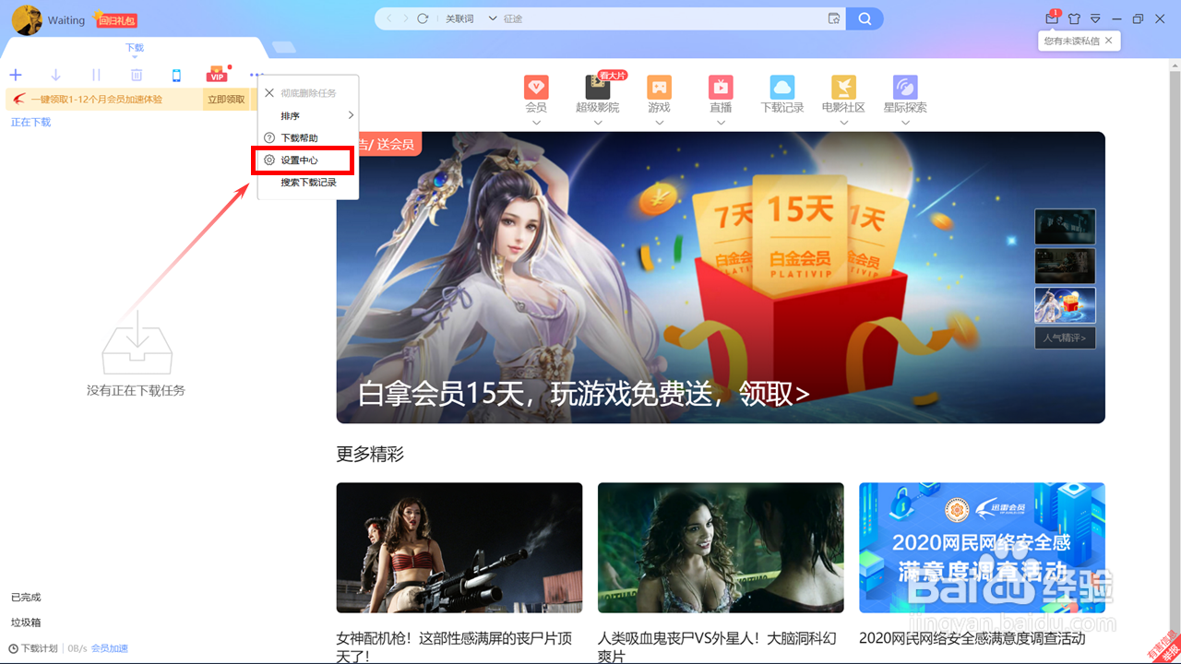Click the 人气精评> button
Image resolution: width=1181 pixels, height=664 pixels.
point(1065,338)
